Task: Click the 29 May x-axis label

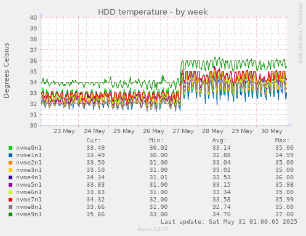Action: [242, 131]
